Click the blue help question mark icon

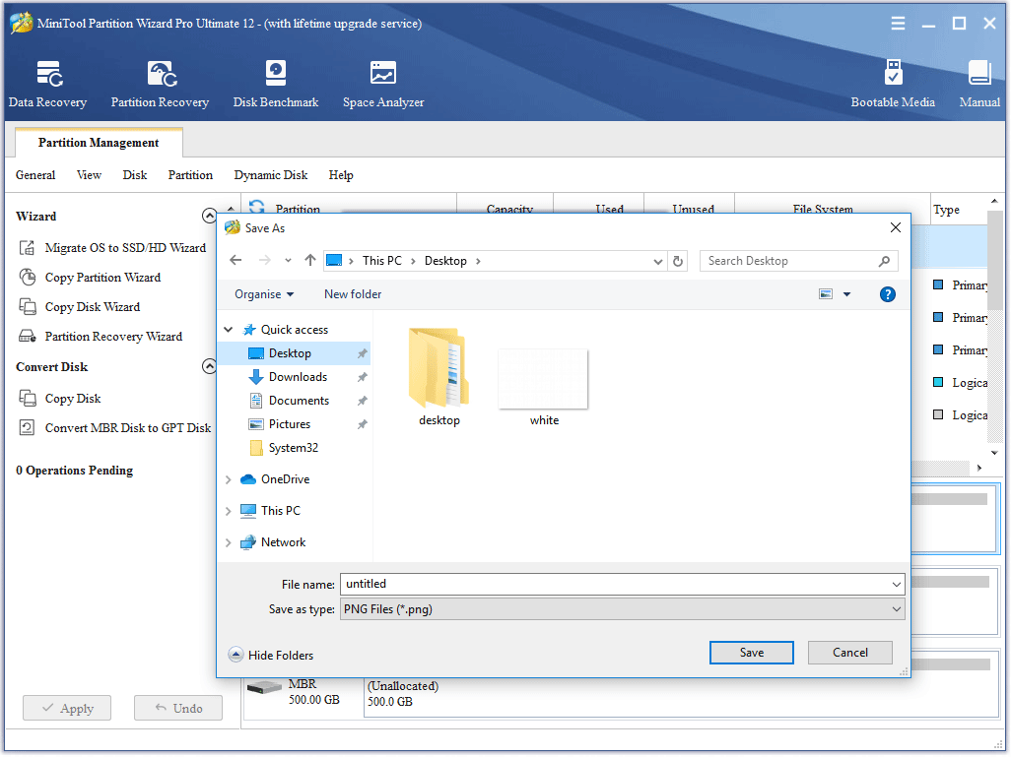pos(888,294)
